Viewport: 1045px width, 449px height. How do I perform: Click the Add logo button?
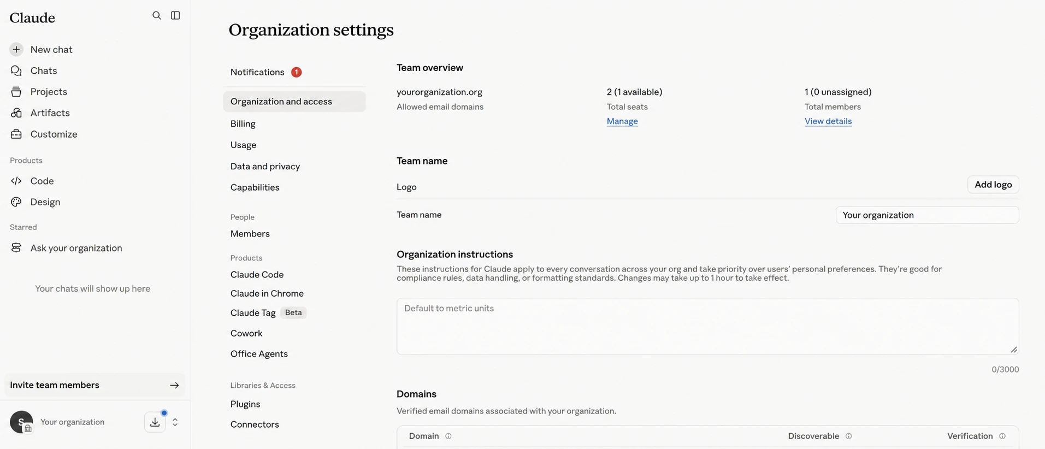pos(993,185)
